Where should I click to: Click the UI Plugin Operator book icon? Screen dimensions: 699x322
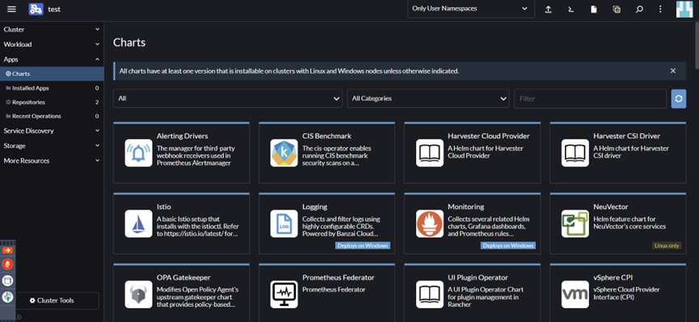(x=430, y=295)
